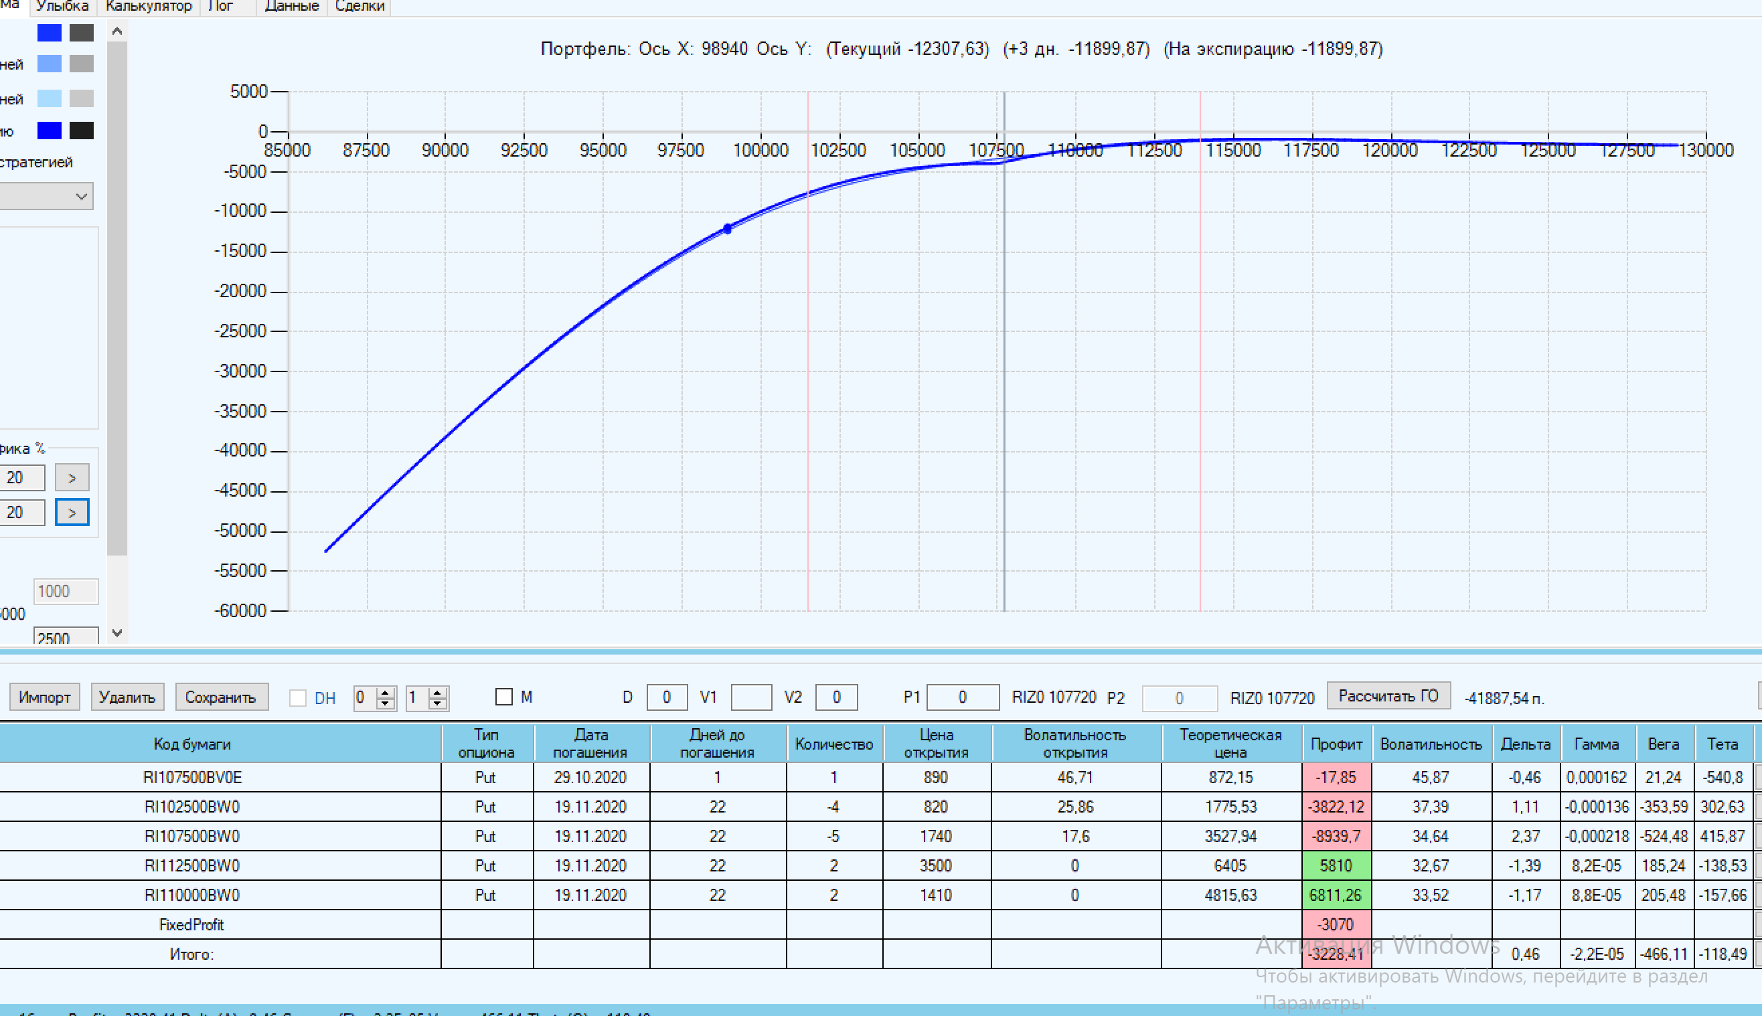Viewport: 1762px width, 1016px height.
Task: Click the bright blue color swatch at top
Action: pyautogui.click(x=49, y=33)
